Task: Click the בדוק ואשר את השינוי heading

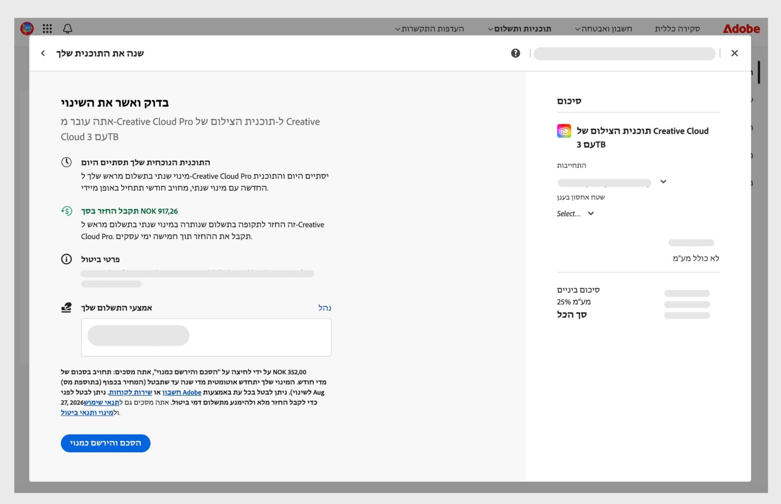Action: pos(115,103)
